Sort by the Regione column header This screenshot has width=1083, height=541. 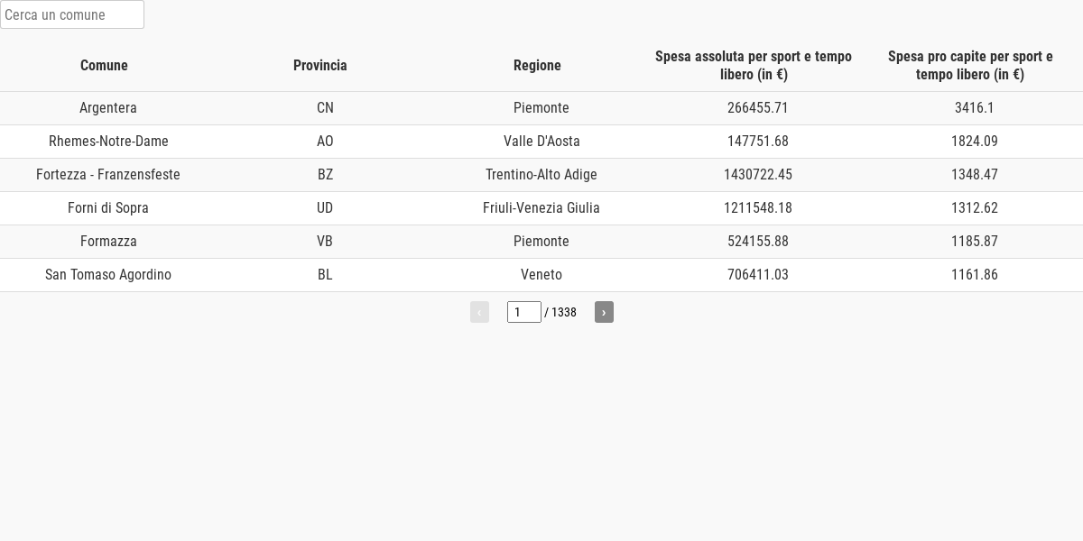(x=537, y=65)
